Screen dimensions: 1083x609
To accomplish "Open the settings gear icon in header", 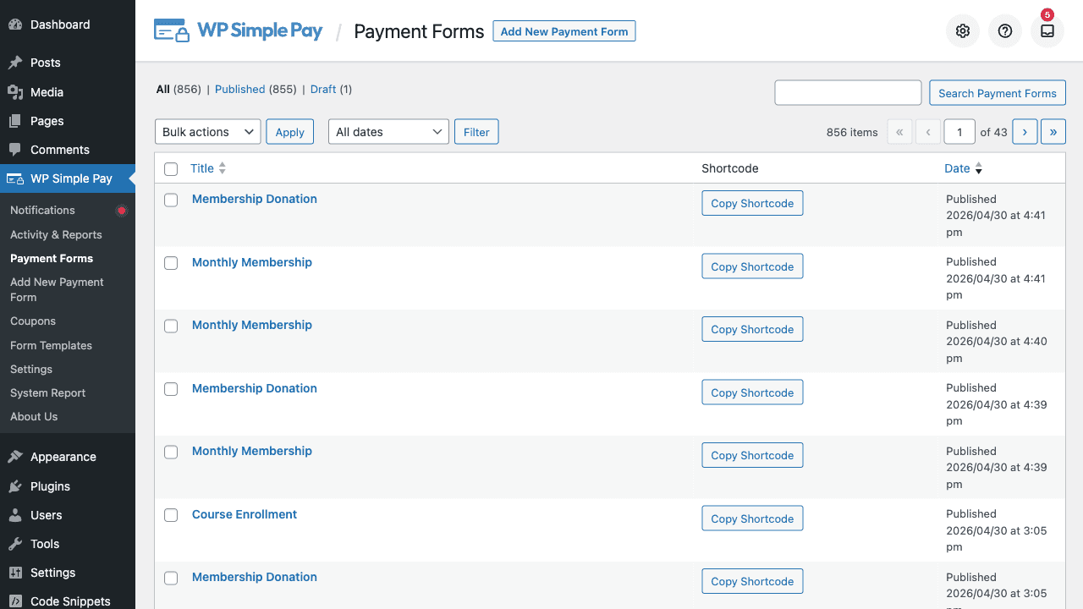I will tap(963, 31).
